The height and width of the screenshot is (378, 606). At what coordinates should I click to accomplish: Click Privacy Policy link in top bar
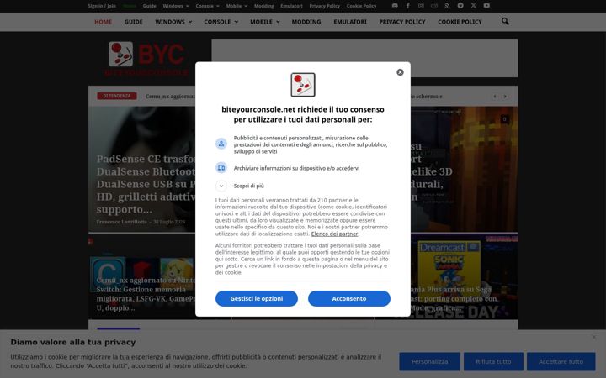(324, 6)
